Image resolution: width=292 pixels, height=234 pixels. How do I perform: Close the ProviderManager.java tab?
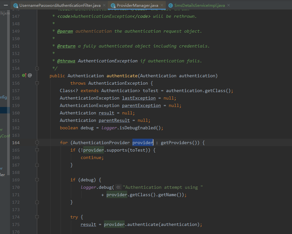click(162, 5)
